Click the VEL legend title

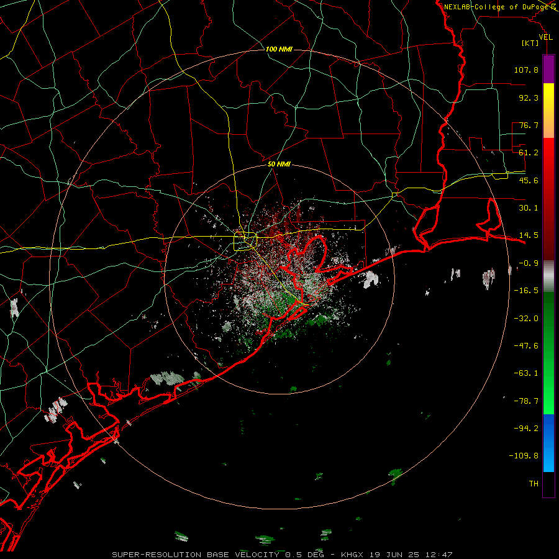(x=545, y=37)
